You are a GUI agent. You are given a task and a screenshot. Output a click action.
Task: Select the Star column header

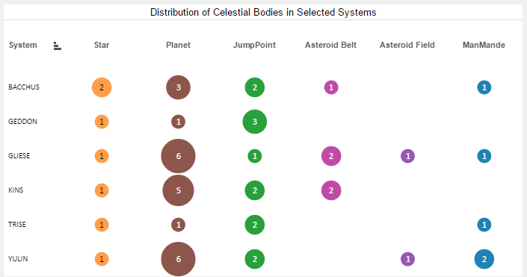(102, 45)
